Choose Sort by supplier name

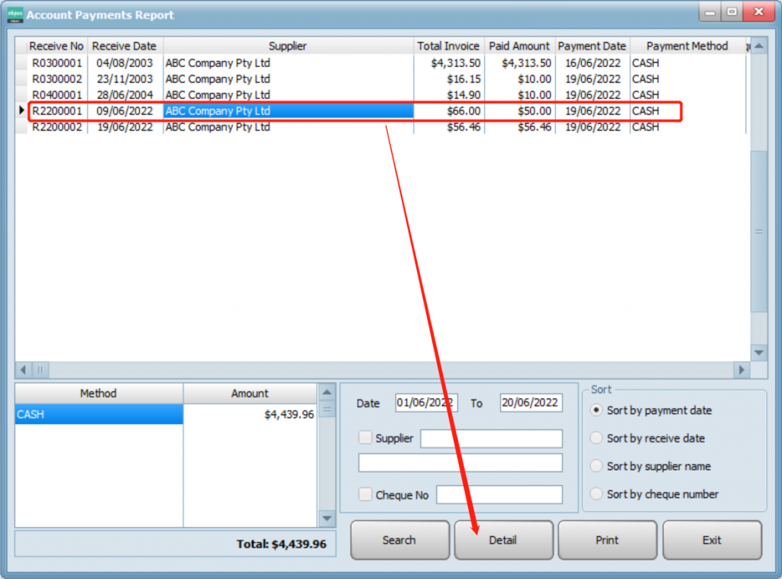(x=597, y=466)
